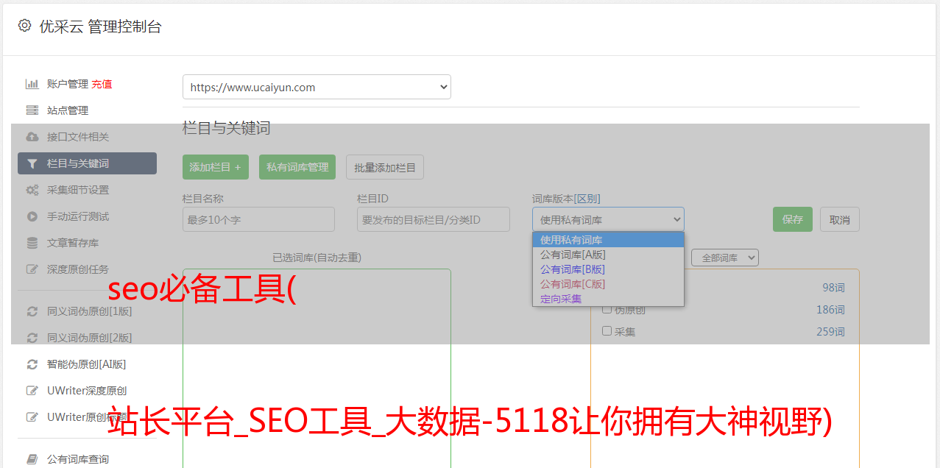Viewport: 940px width, 468px height.
Task: Click the 取消 cancel button
Action: pyautogui.click(x=840, y=219)
